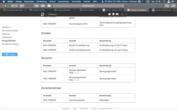Click 'Fernbedienung mit fünf Tasten' description
This screenshot has height=110, width=177.
[x=116, y=45]
